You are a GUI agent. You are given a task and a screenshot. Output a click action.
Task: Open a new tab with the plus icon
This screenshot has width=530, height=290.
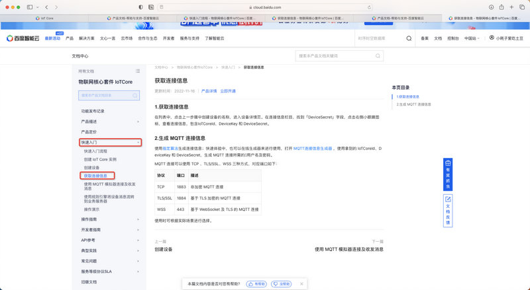click(511, 7)
